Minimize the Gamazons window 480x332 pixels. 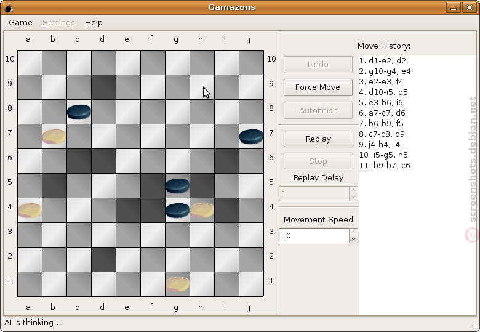click(x=454, y=7)
